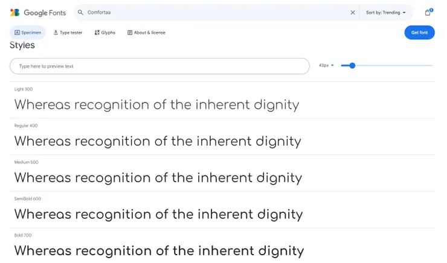Click the preview text input field
Image resolution: width=447 pixels, height=263 pixels.
click(x=159, y=66)
